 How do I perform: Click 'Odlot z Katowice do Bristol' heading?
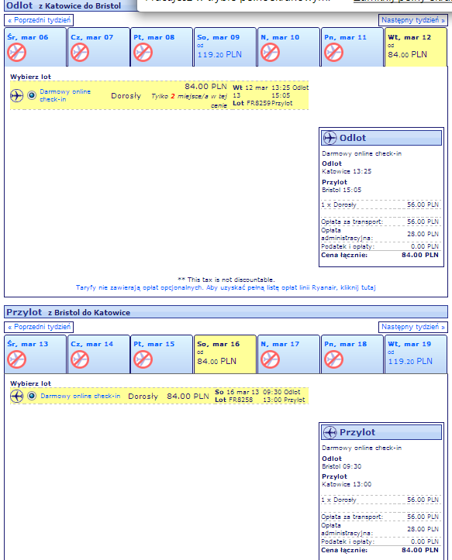point(64,5)
